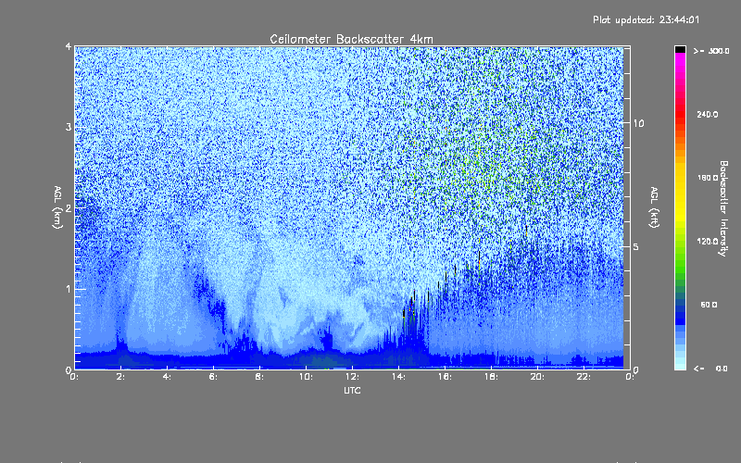The width and height of the screenshot is (741, 463).
Task: Click the 'AGL (kft)' axis label
Action: point(654,207)
